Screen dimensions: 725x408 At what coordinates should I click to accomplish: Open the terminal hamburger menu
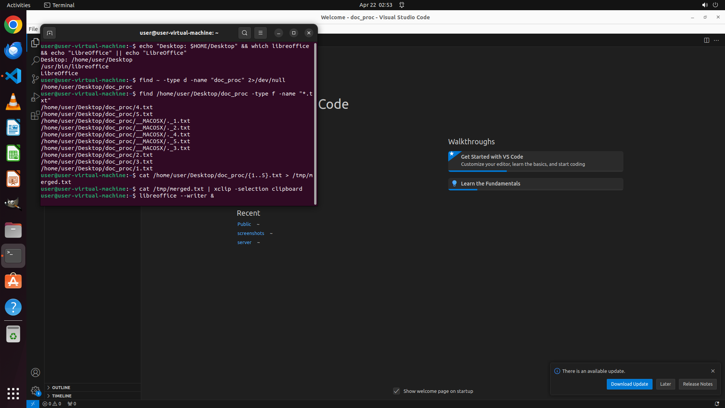click(261, 33)
